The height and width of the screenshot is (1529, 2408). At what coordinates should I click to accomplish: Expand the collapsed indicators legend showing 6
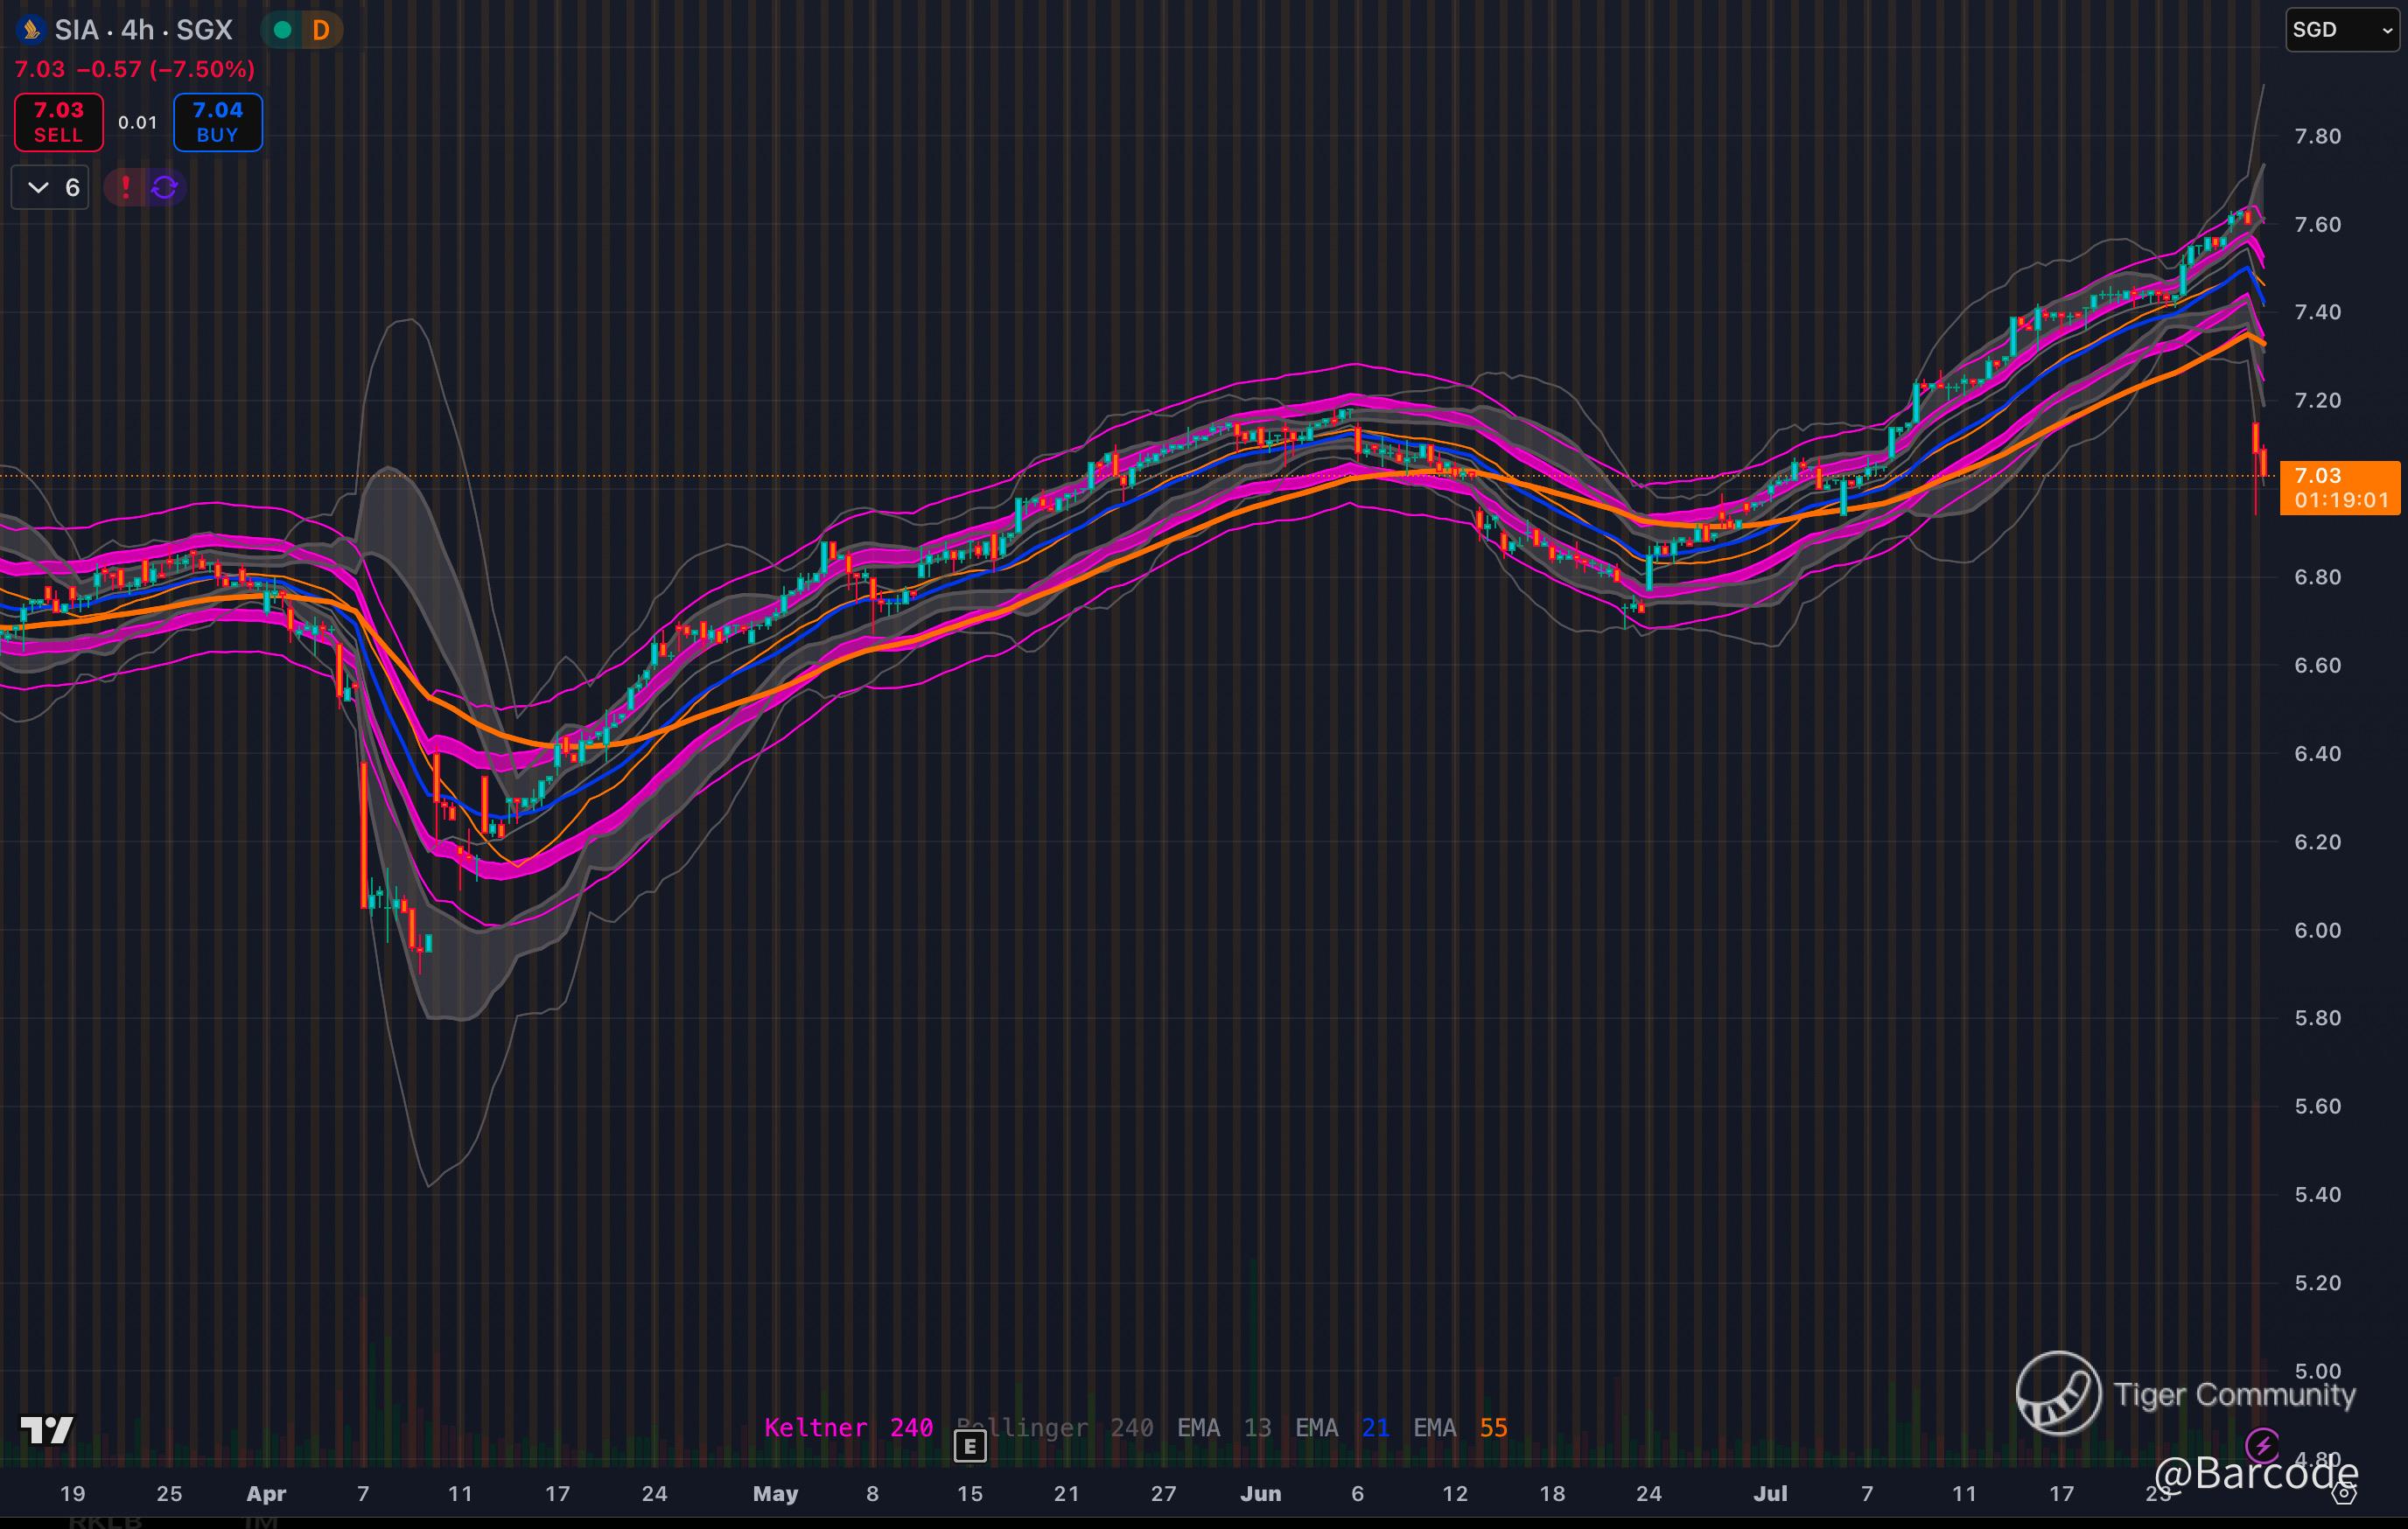tap(50, 187)
